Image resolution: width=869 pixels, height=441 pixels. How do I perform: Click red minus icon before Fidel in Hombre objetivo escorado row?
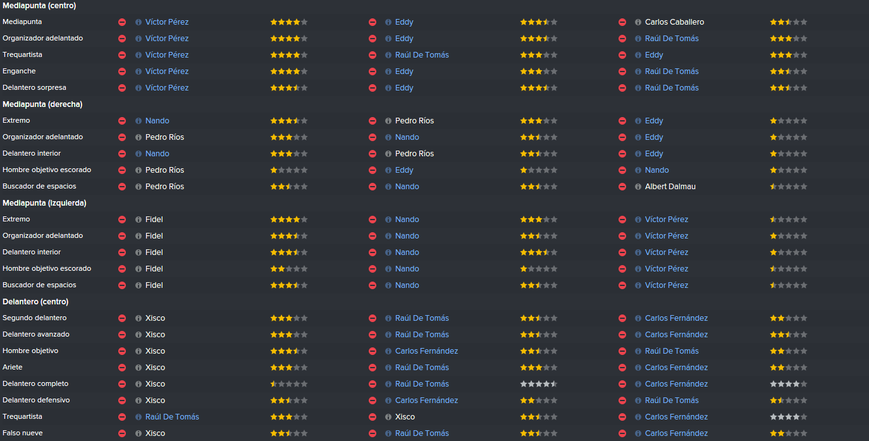click(x=122, y=269)
